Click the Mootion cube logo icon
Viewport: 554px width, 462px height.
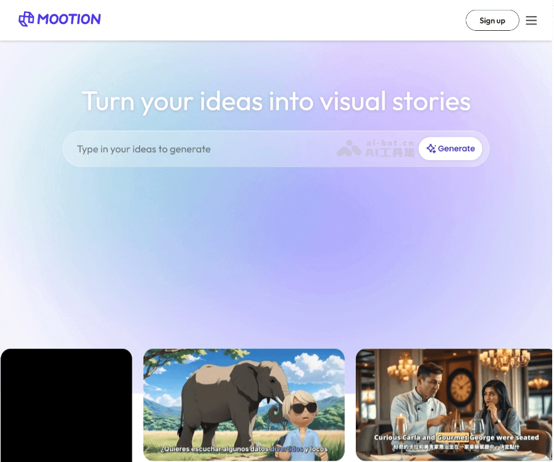25,19
